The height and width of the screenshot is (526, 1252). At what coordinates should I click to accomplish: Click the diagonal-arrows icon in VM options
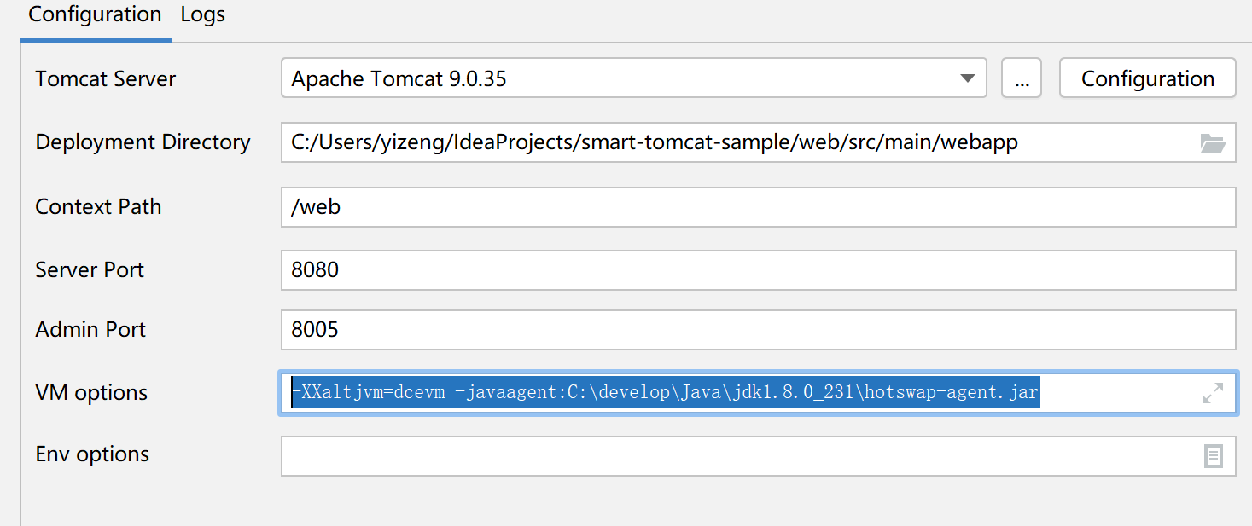pyautogui.click(x=1214, y=393)
